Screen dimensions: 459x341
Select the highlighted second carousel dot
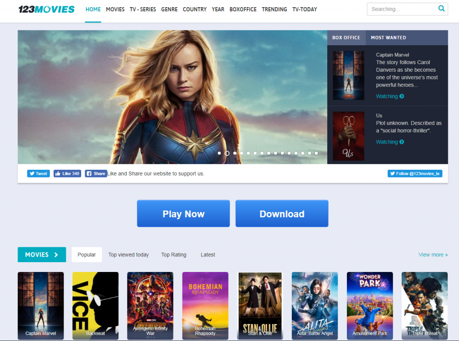pos(227,153)
